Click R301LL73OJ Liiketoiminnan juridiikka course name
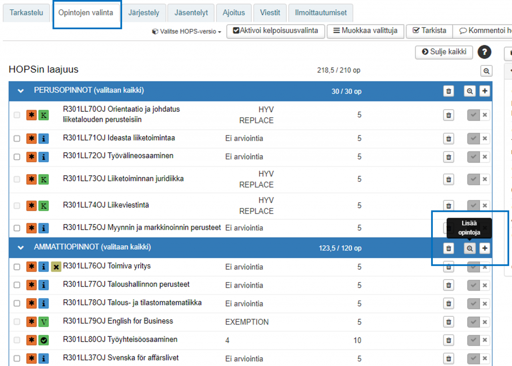This screenshot has height=366, width=512. pyautogui.click(x=123, y=179)
